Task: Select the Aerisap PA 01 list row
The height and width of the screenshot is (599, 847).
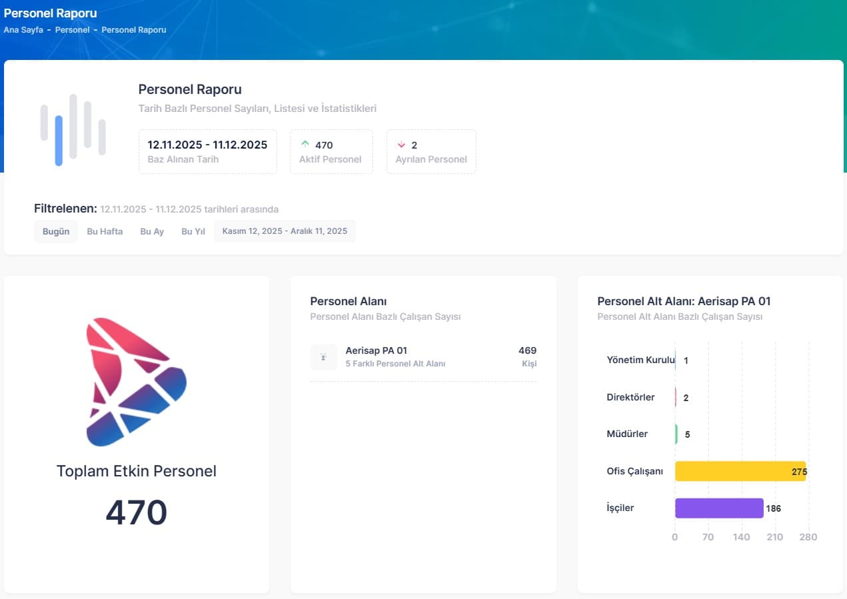Action: tap(424, 356)
